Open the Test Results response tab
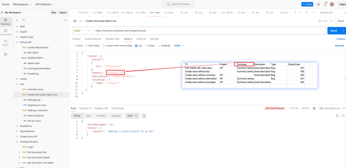This screenshot has width=346, height=168. coord(118,108)
